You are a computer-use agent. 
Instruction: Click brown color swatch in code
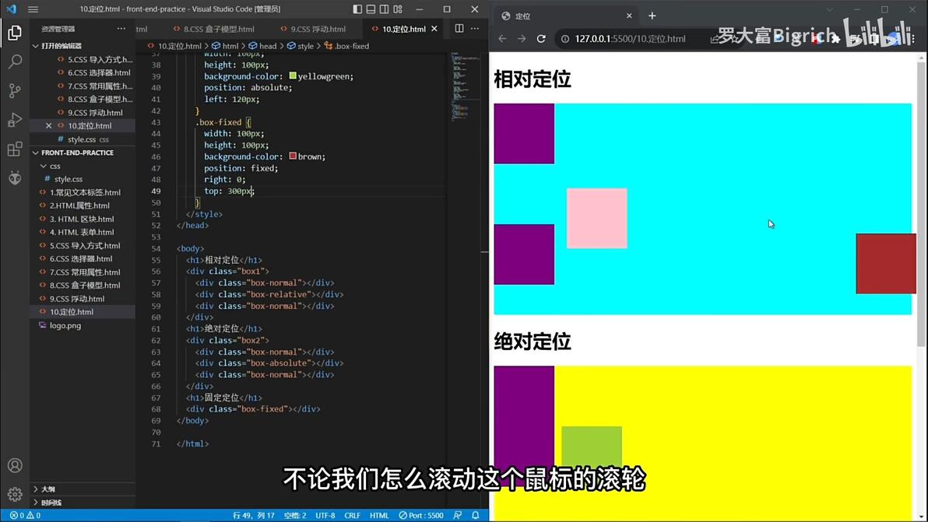click(x=293, y=156)
